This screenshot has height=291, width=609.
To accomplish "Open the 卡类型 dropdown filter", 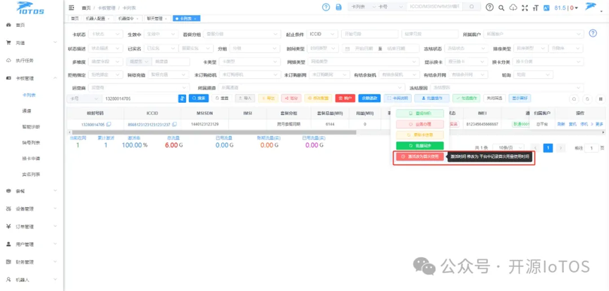I will (250, 62).
